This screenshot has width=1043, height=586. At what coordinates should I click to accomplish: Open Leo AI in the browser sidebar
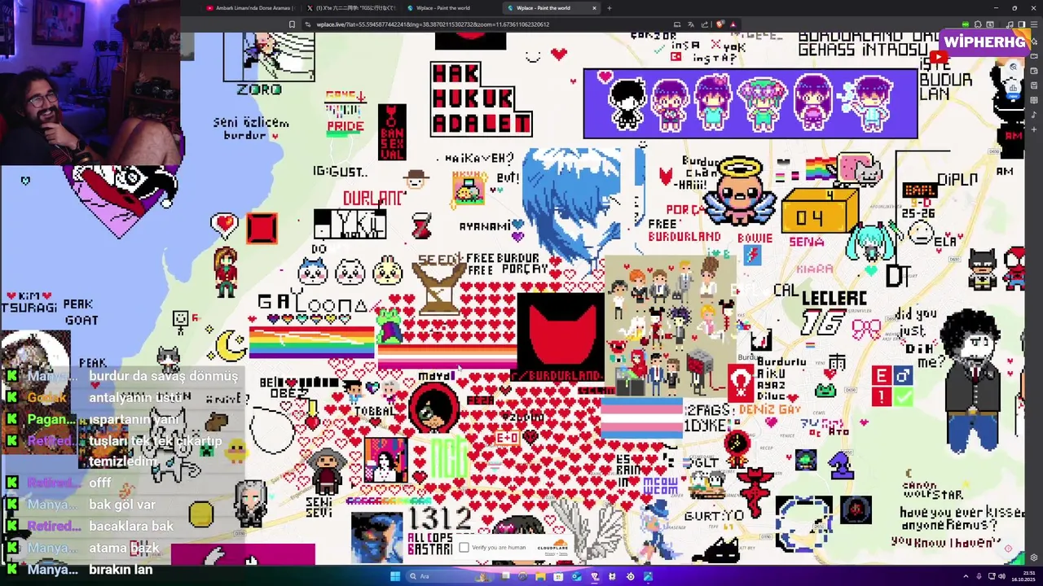pyautogui.click(x=1034, y=41)
